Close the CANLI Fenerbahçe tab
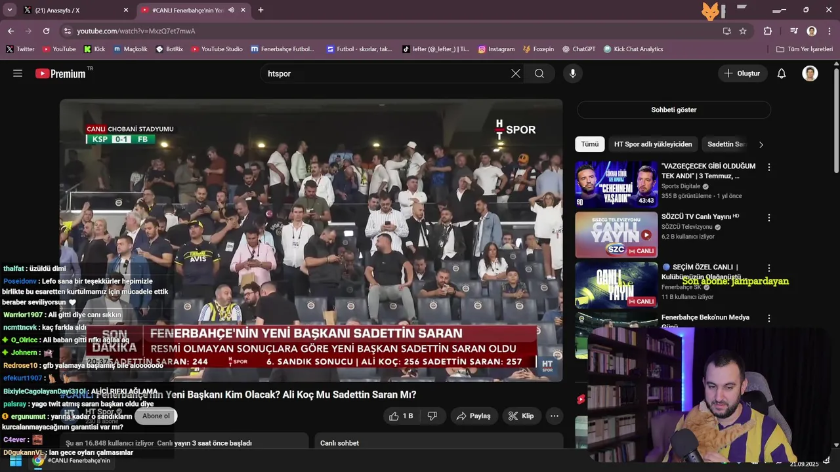 coord(243,10)
